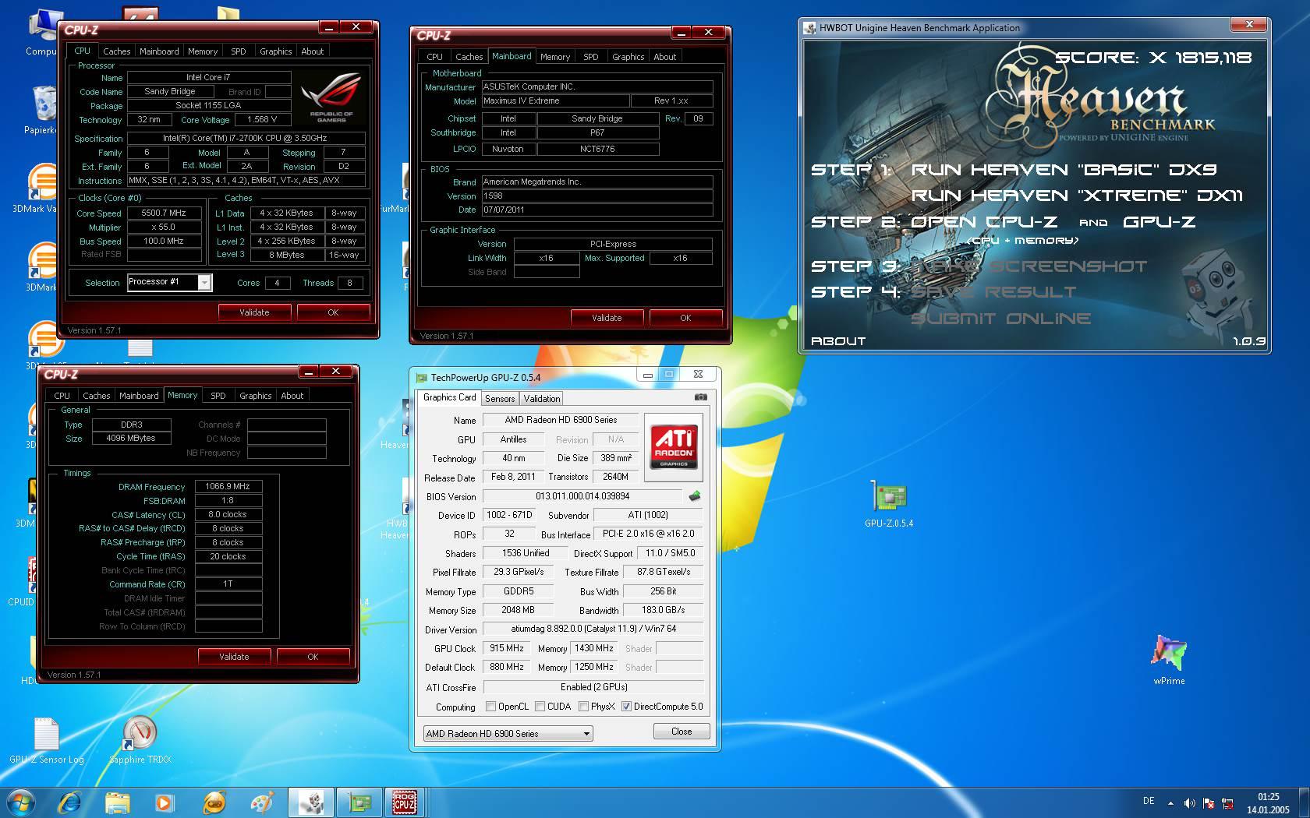The image size is (1310, 818).
Task: Switch to Validation tab in GPU-Z
Action: click(x=542, y=399)
